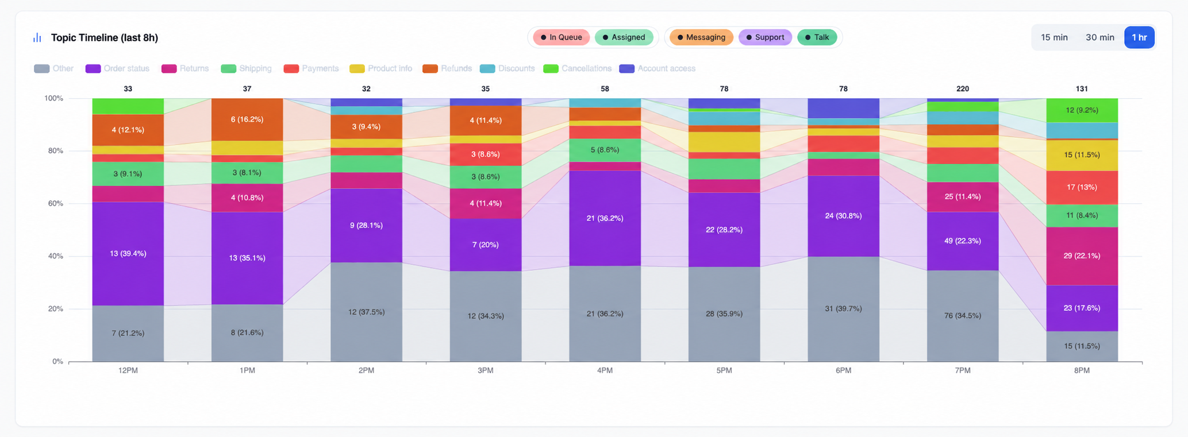
Task: Click the 8PM Returns segment 29 (22.1%)
Action: (1082, 256)
